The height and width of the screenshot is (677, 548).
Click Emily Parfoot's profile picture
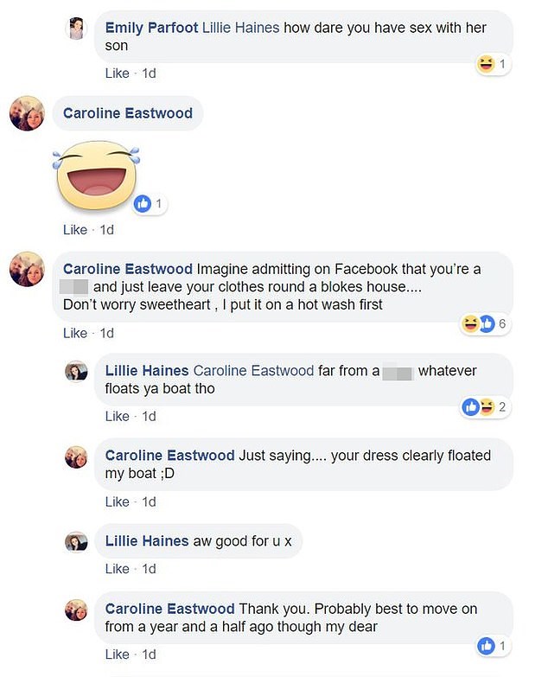(x=76, y=29)
